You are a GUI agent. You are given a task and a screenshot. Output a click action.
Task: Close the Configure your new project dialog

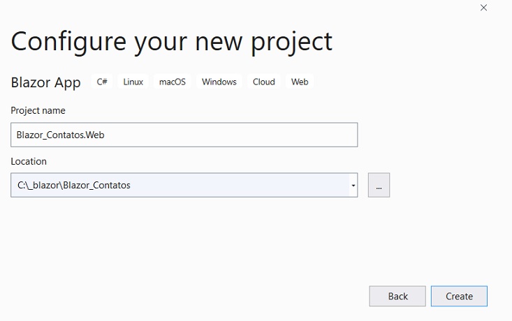tap(483, 8)
